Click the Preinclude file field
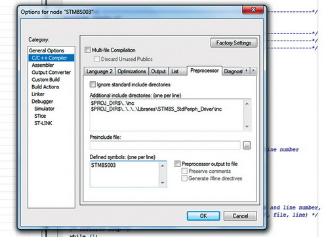328x237 pixels. 165,145
